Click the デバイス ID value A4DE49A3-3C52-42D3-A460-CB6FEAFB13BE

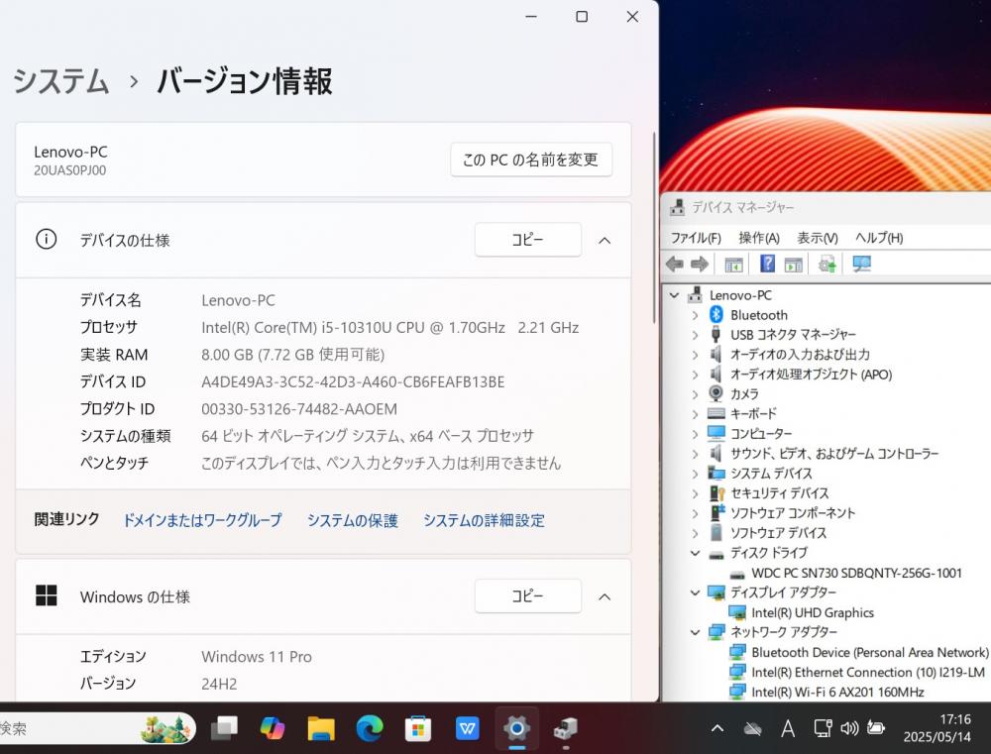[x=353, y=381]
